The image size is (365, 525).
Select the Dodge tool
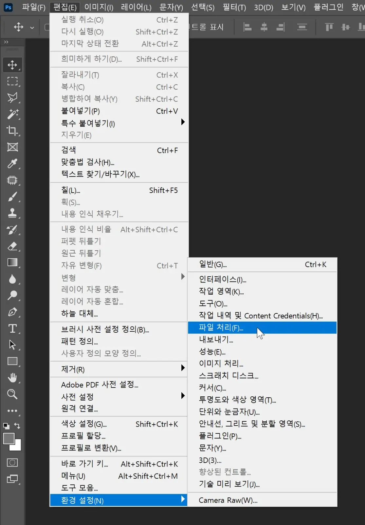tap(12, 295)
